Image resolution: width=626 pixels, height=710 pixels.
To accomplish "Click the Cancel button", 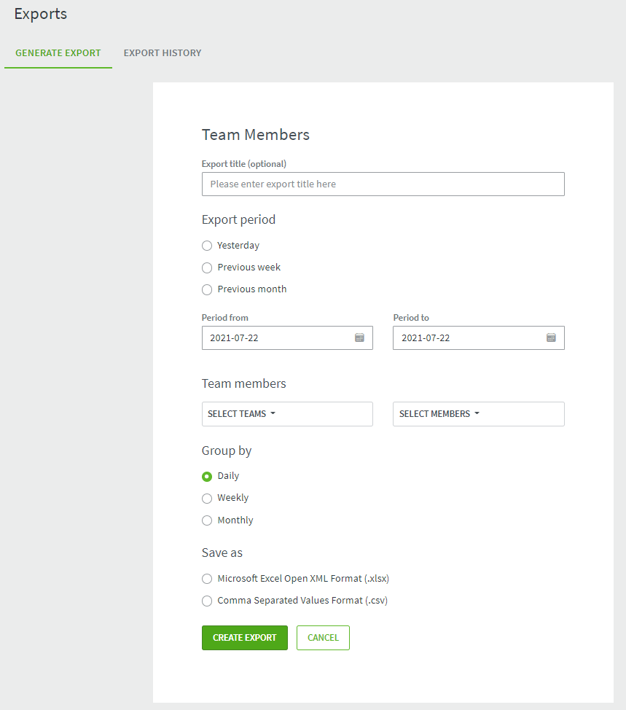I will [x=323, y=638].
